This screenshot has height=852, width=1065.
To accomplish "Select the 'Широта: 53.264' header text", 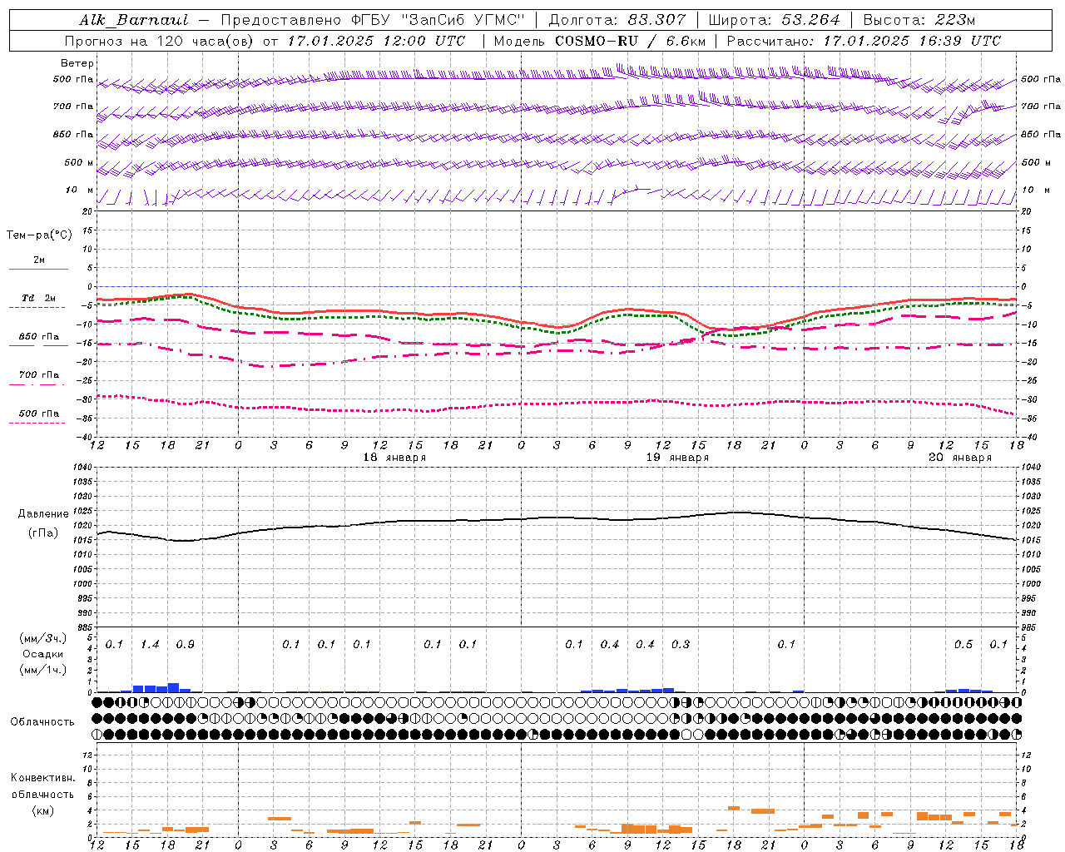I will point(775,20).
